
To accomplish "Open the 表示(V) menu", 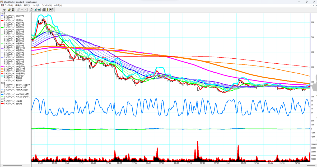I will coord(27,5).
